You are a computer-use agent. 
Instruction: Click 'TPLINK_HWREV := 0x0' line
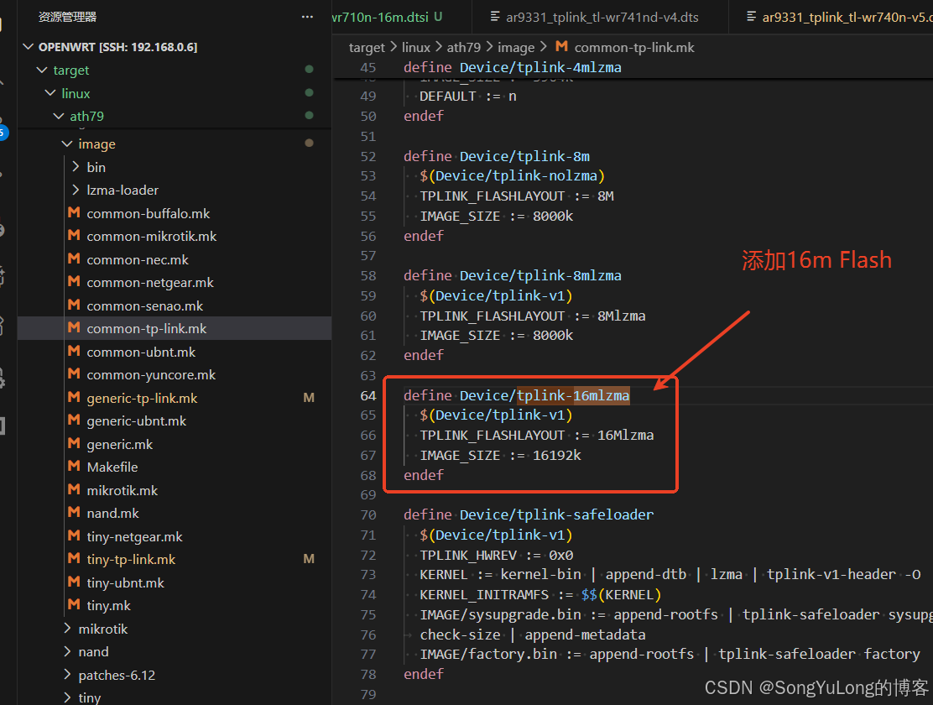pos(496,555)
